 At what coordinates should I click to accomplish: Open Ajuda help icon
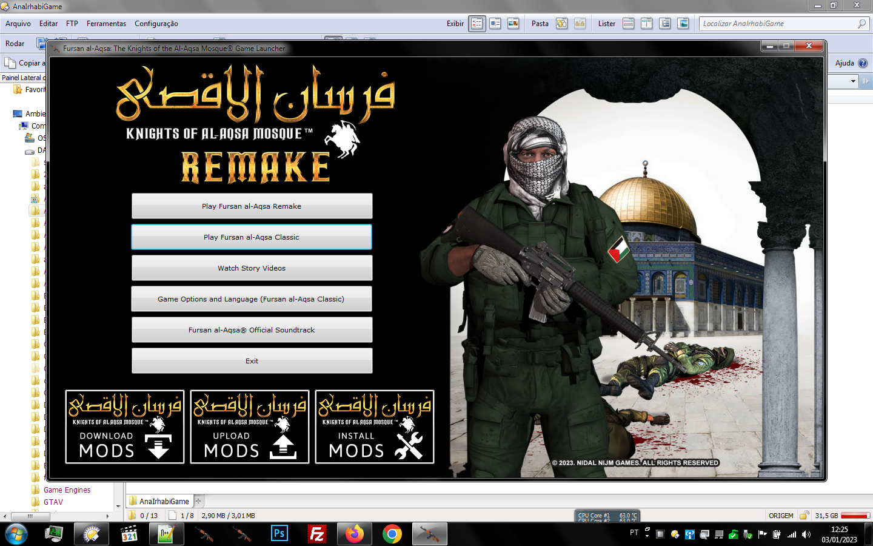863,63
